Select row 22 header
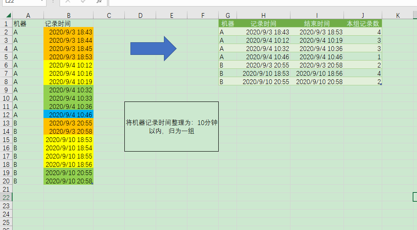Image resolution: width=417 pixels, height=230 pixels. (6, 197)
